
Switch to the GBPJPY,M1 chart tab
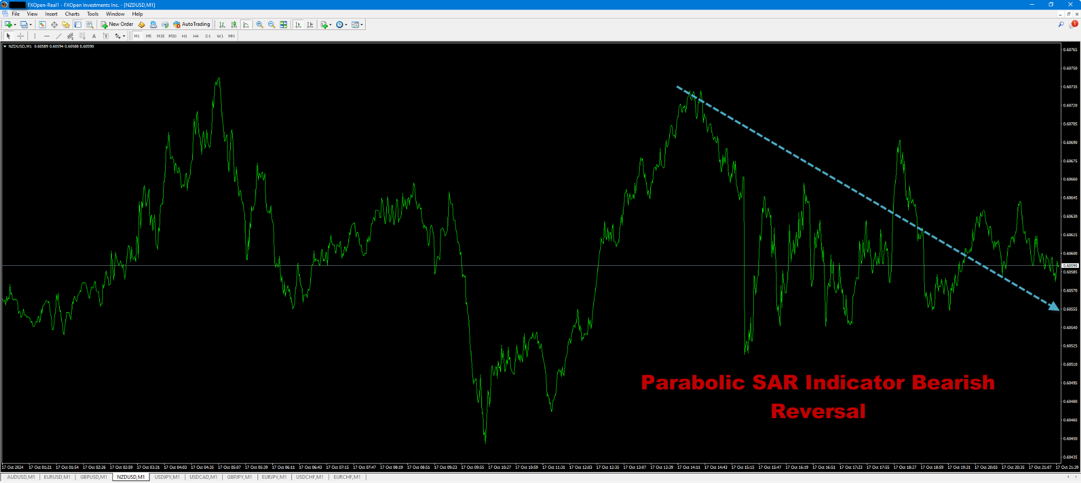click(x=240, y=477)
